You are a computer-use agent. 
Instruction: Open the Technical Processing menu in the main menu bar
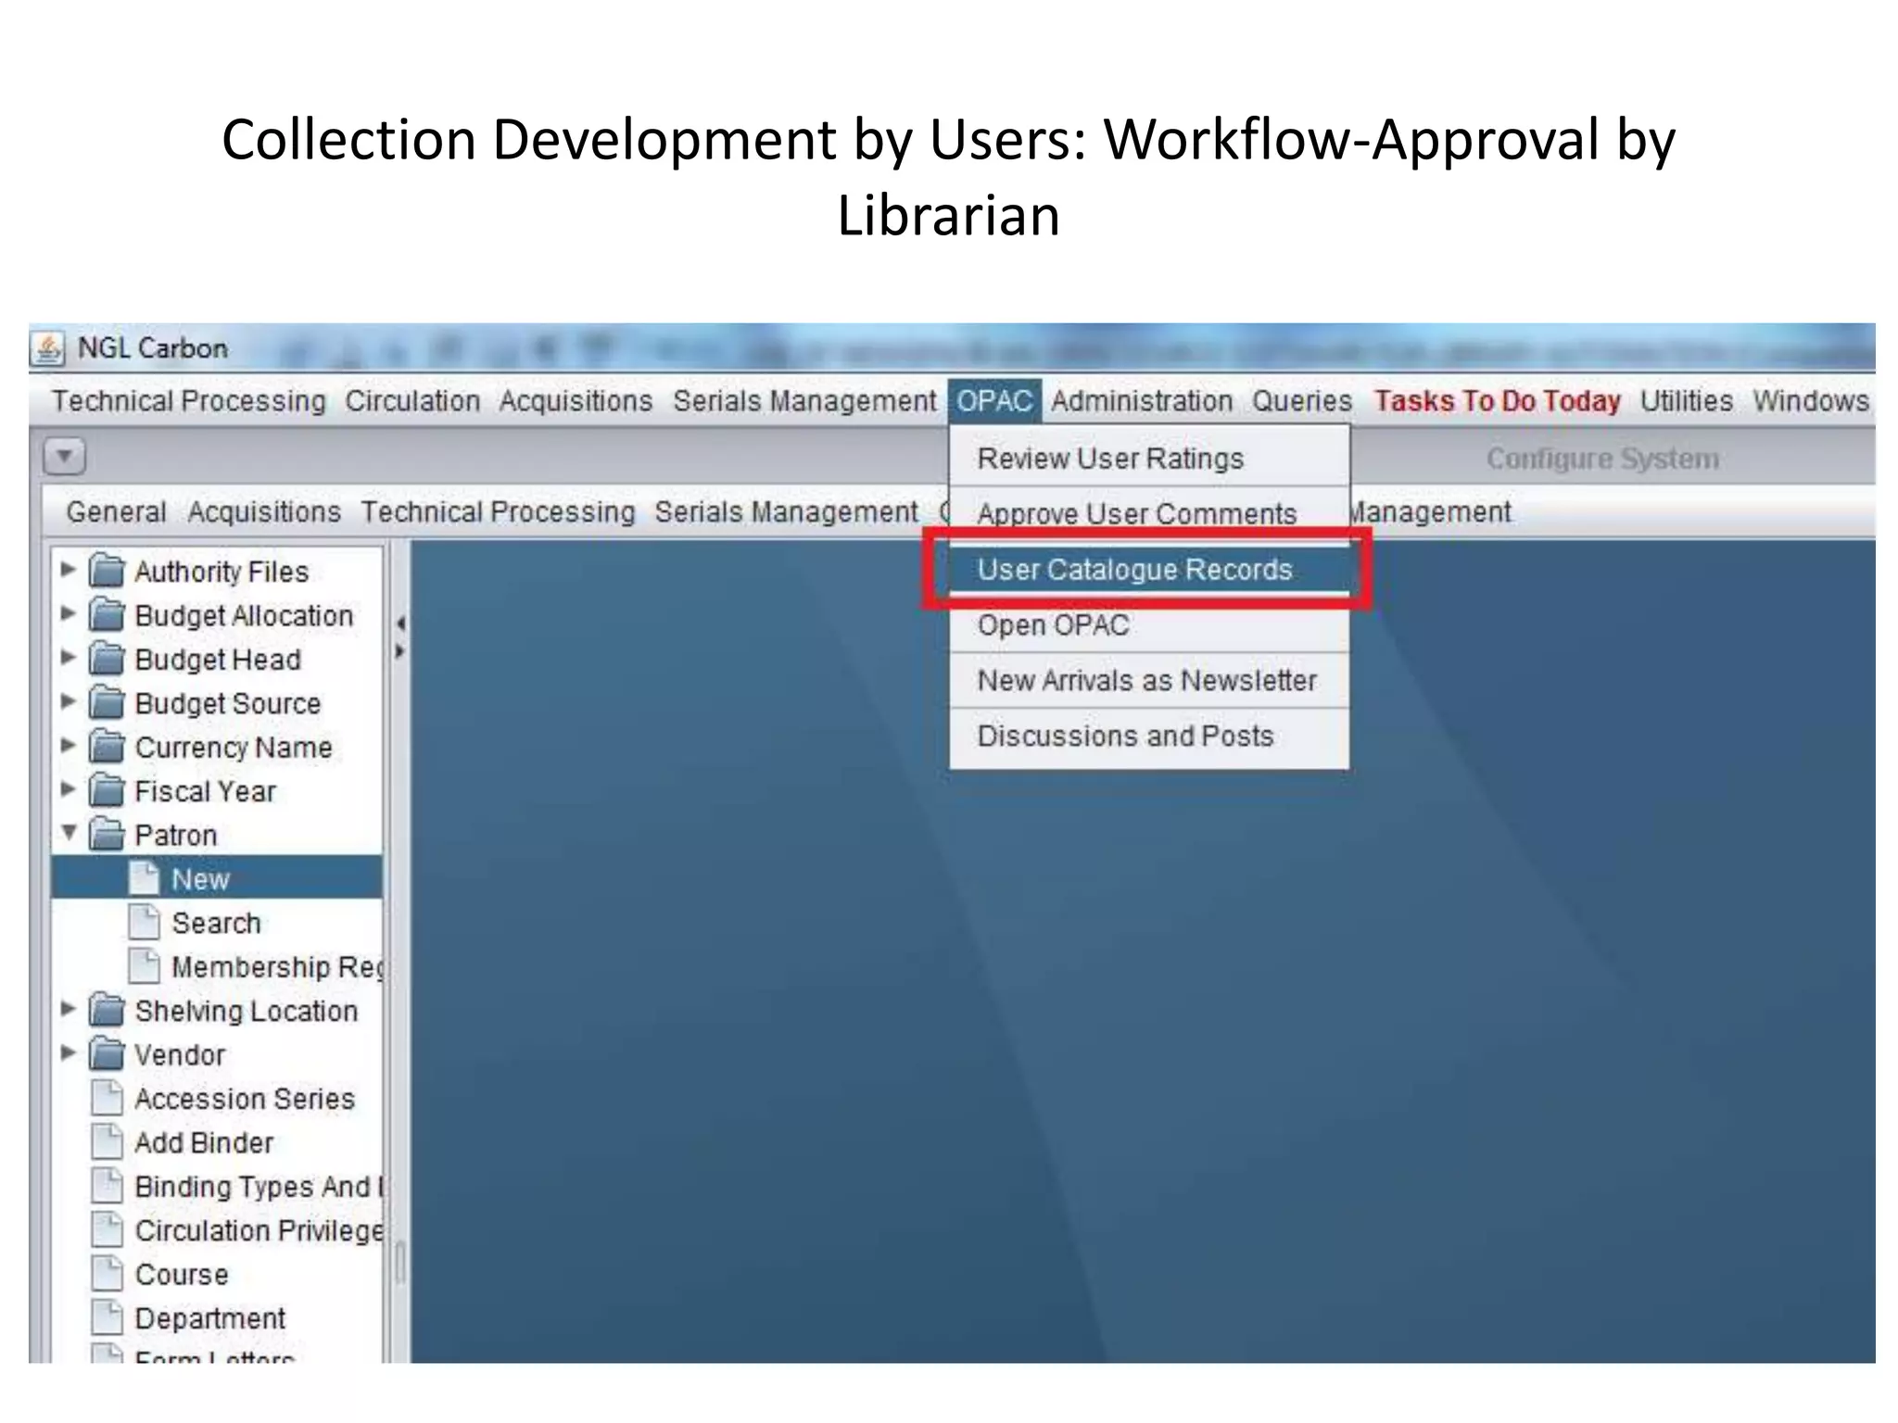[x=188, y=401]
